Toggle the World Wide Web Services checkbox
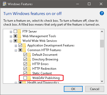 click(x=16, y=41)
